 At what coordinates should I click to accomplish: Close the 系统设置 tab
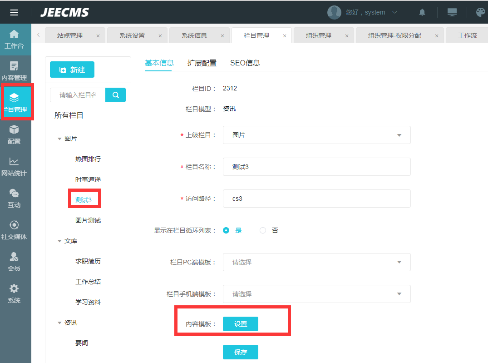tap(160, 36)
